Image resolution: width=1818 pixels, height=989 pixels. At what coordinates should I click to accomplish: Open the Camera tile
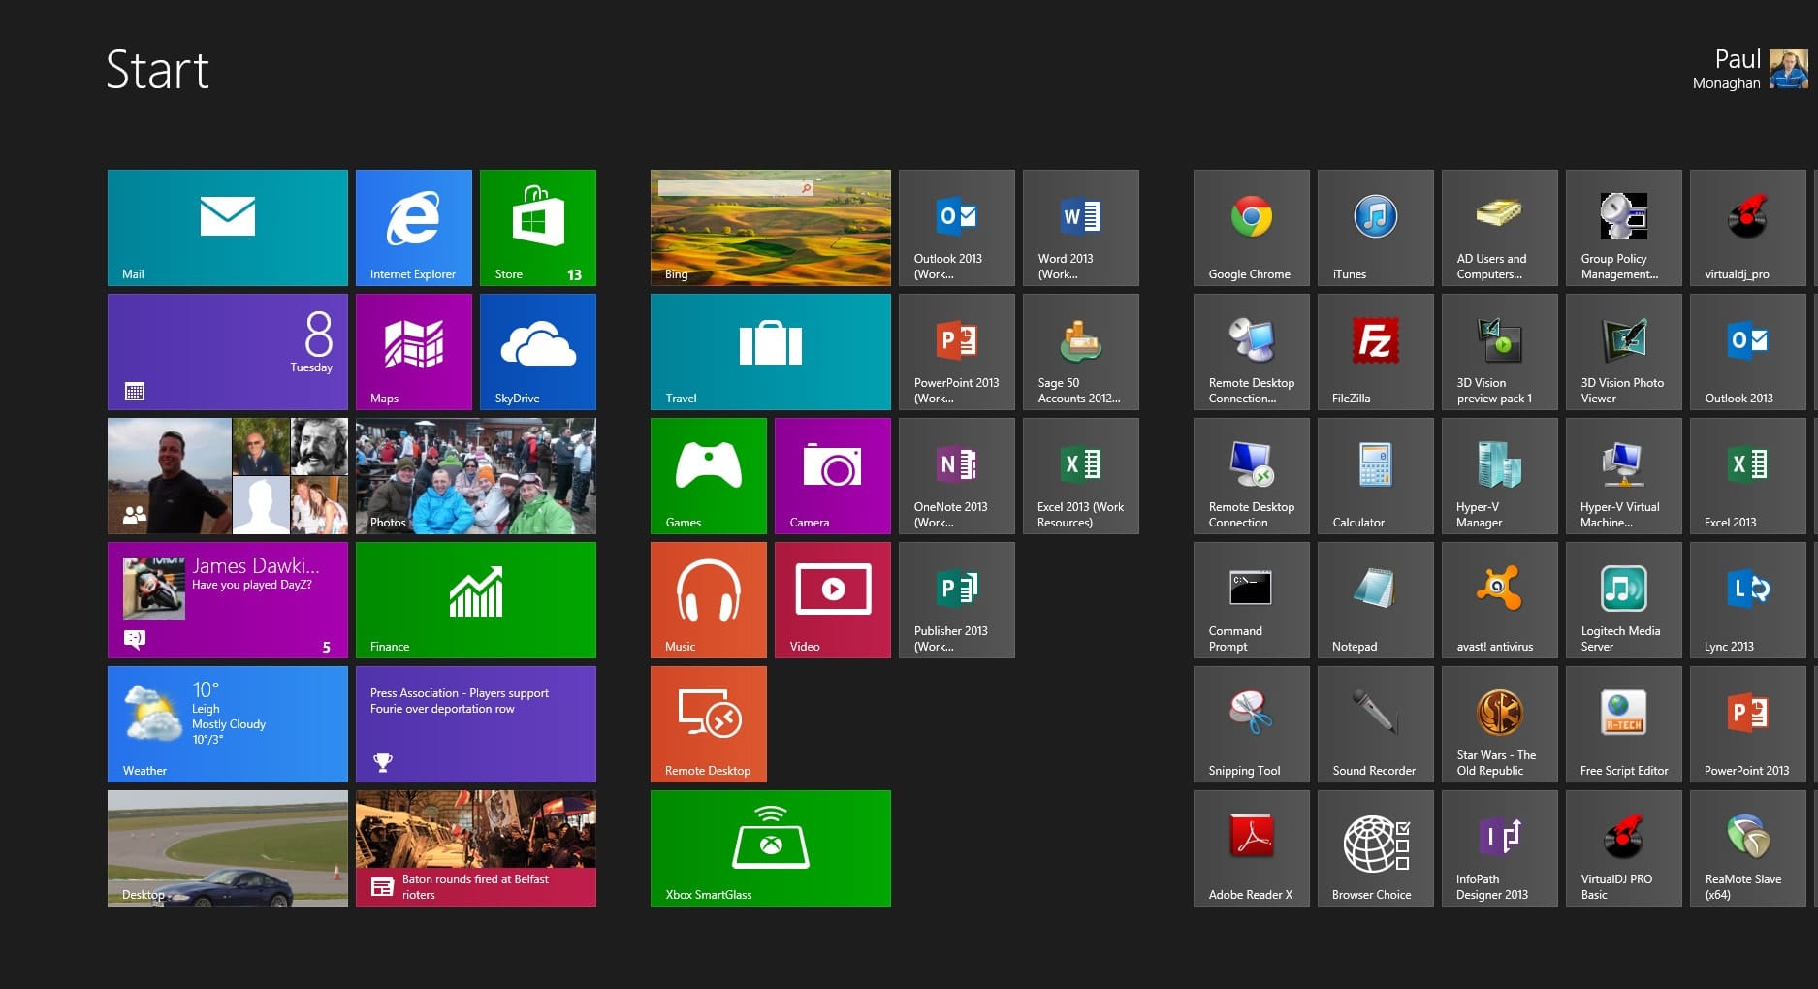click(x=833, y=476)
